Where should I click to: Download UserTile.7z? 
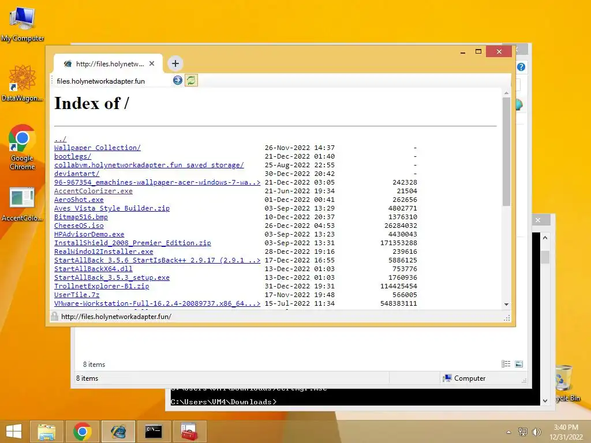(77, 295)
